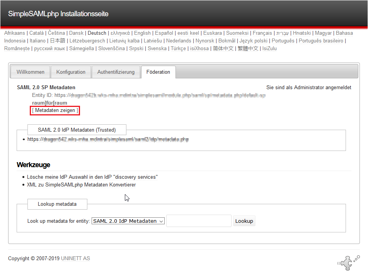This screenshot has width=368, height=271.
Task: Open the UNINETT AS link
Action: pyautogui.click(x=75, y=258)
